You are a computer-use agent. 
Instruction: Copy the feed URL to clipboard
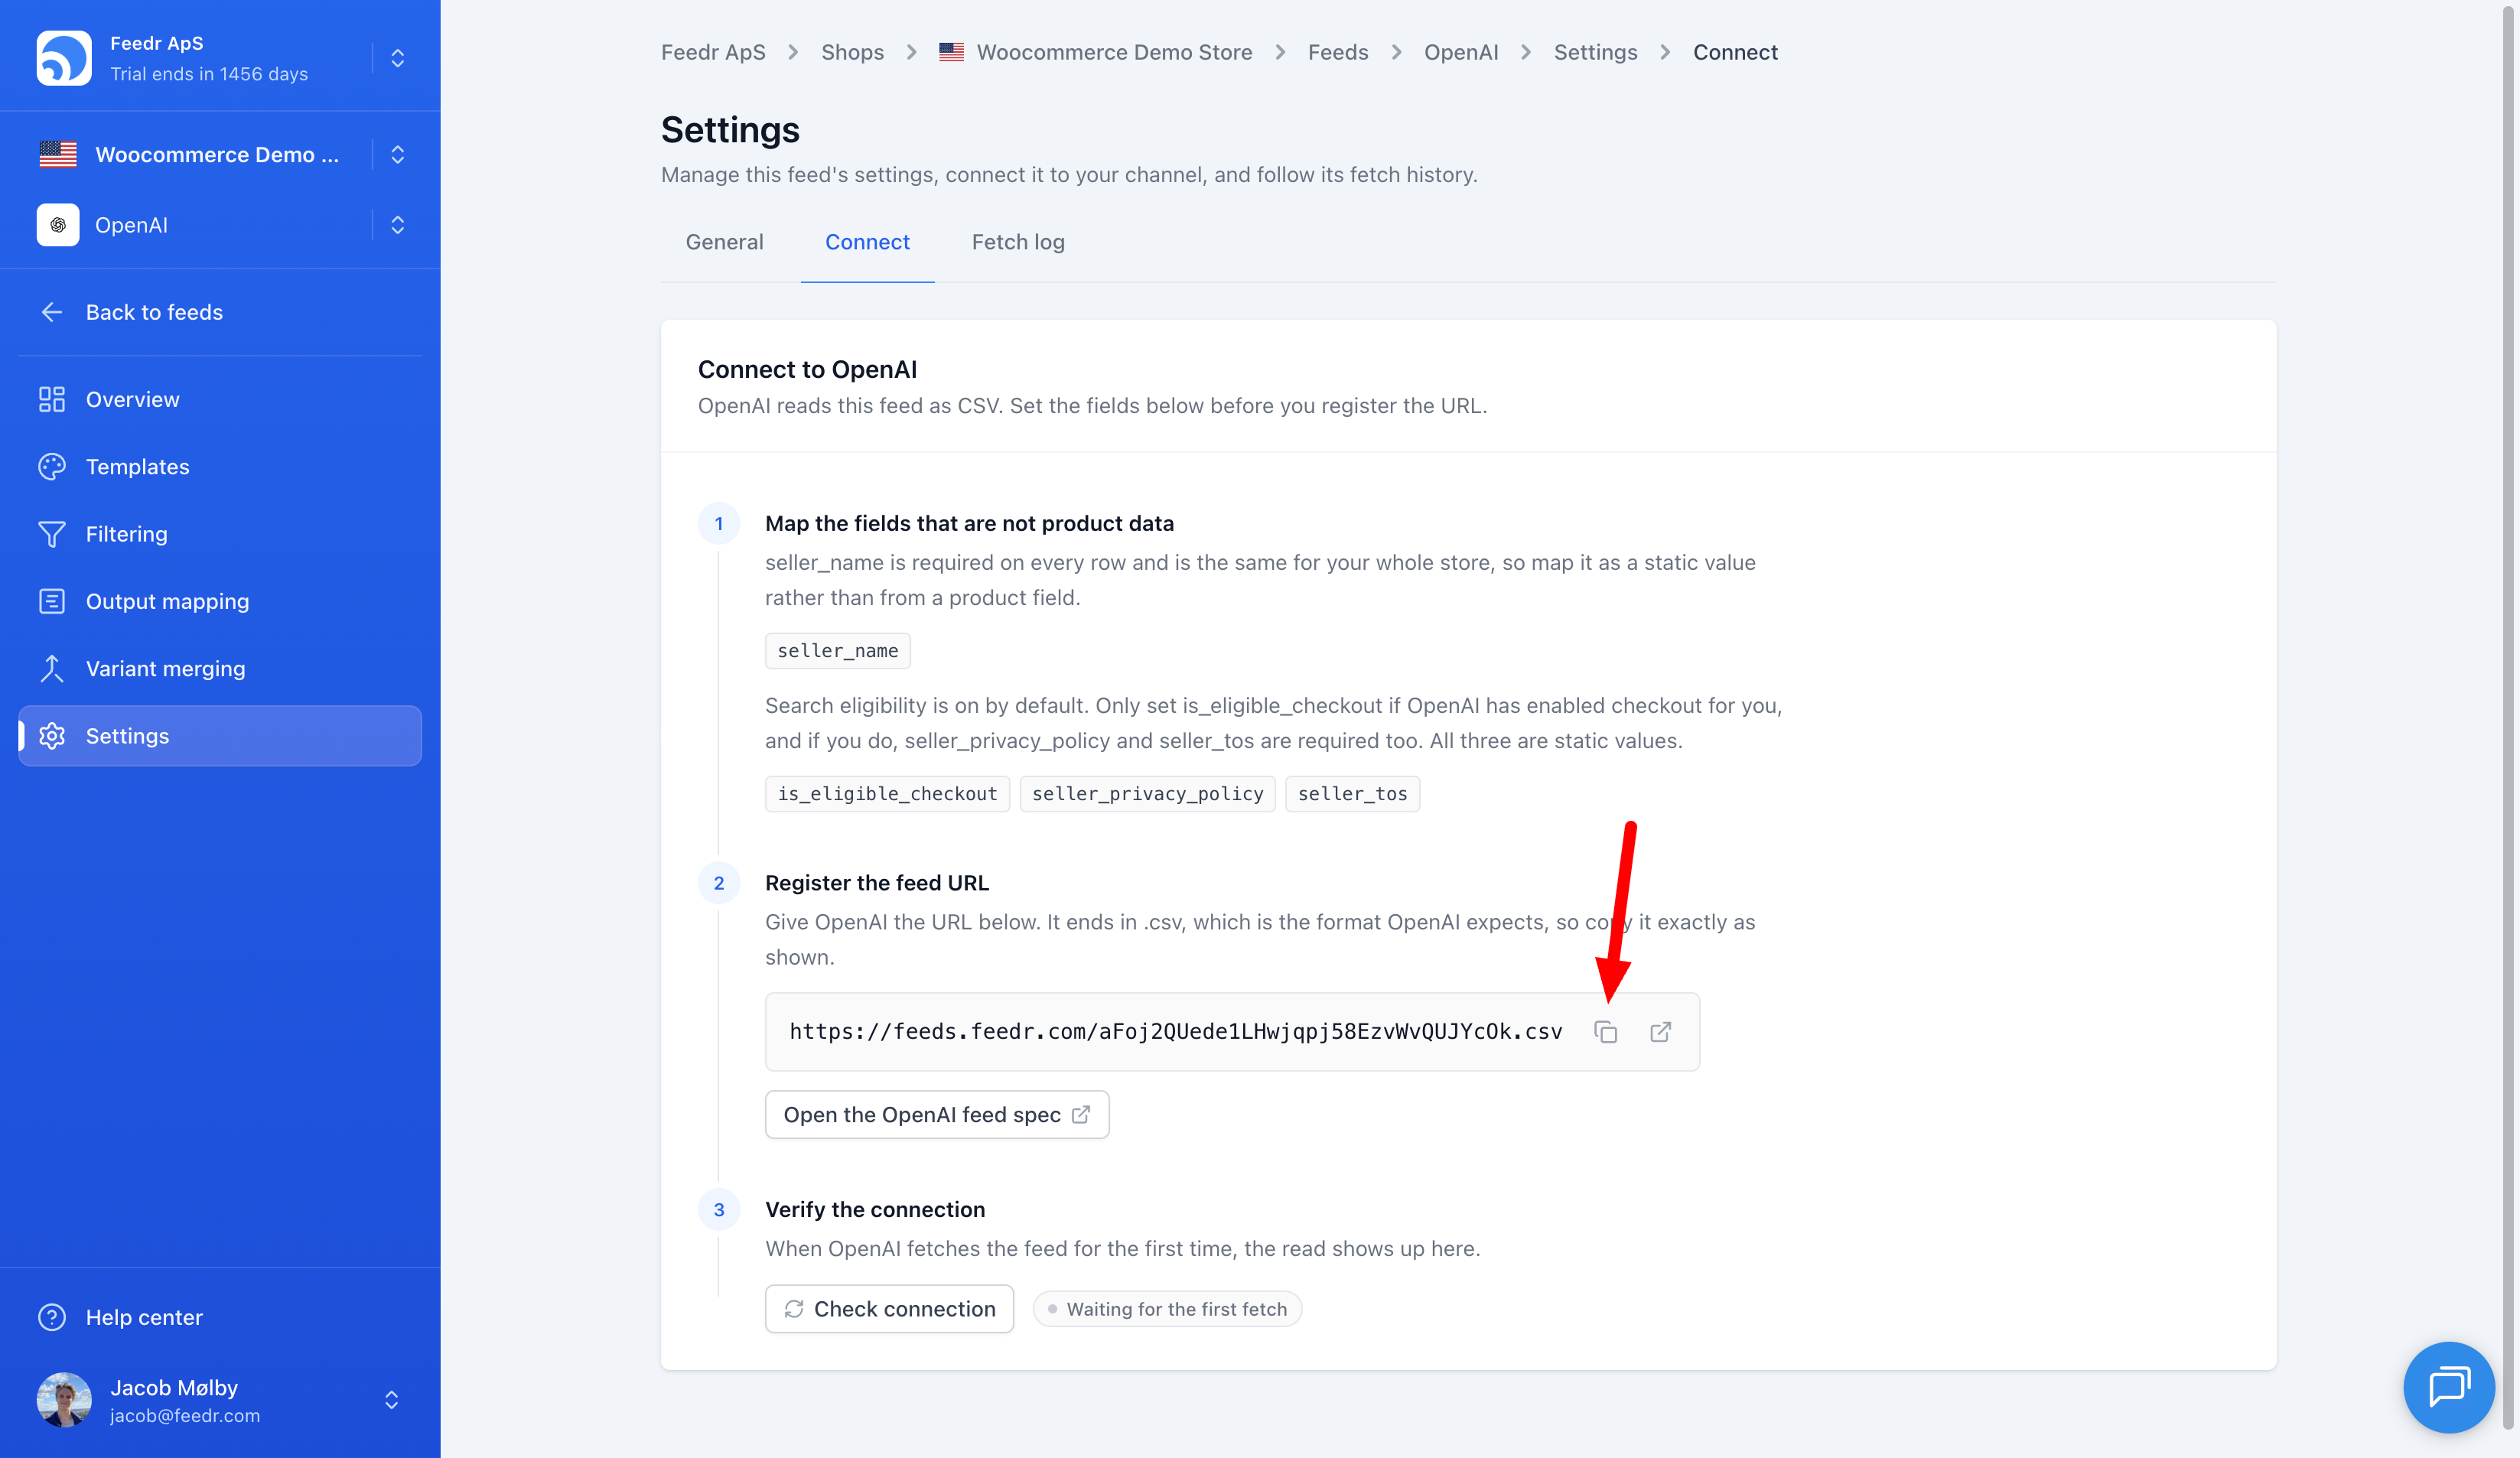(1605, 1032)
